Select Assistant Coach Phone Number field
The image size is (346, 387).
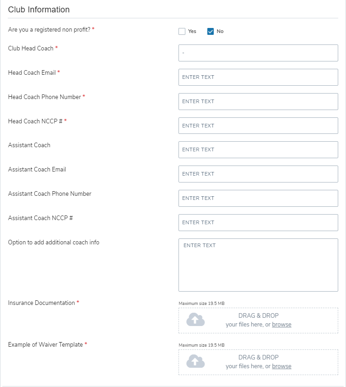coord(258,198)
